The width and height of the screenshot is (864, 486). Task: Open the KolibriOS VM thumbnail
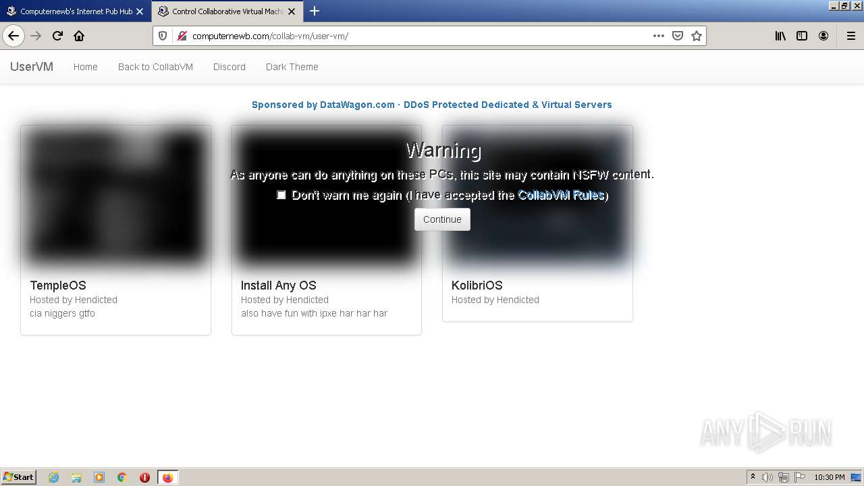click(x=537, y=196)
